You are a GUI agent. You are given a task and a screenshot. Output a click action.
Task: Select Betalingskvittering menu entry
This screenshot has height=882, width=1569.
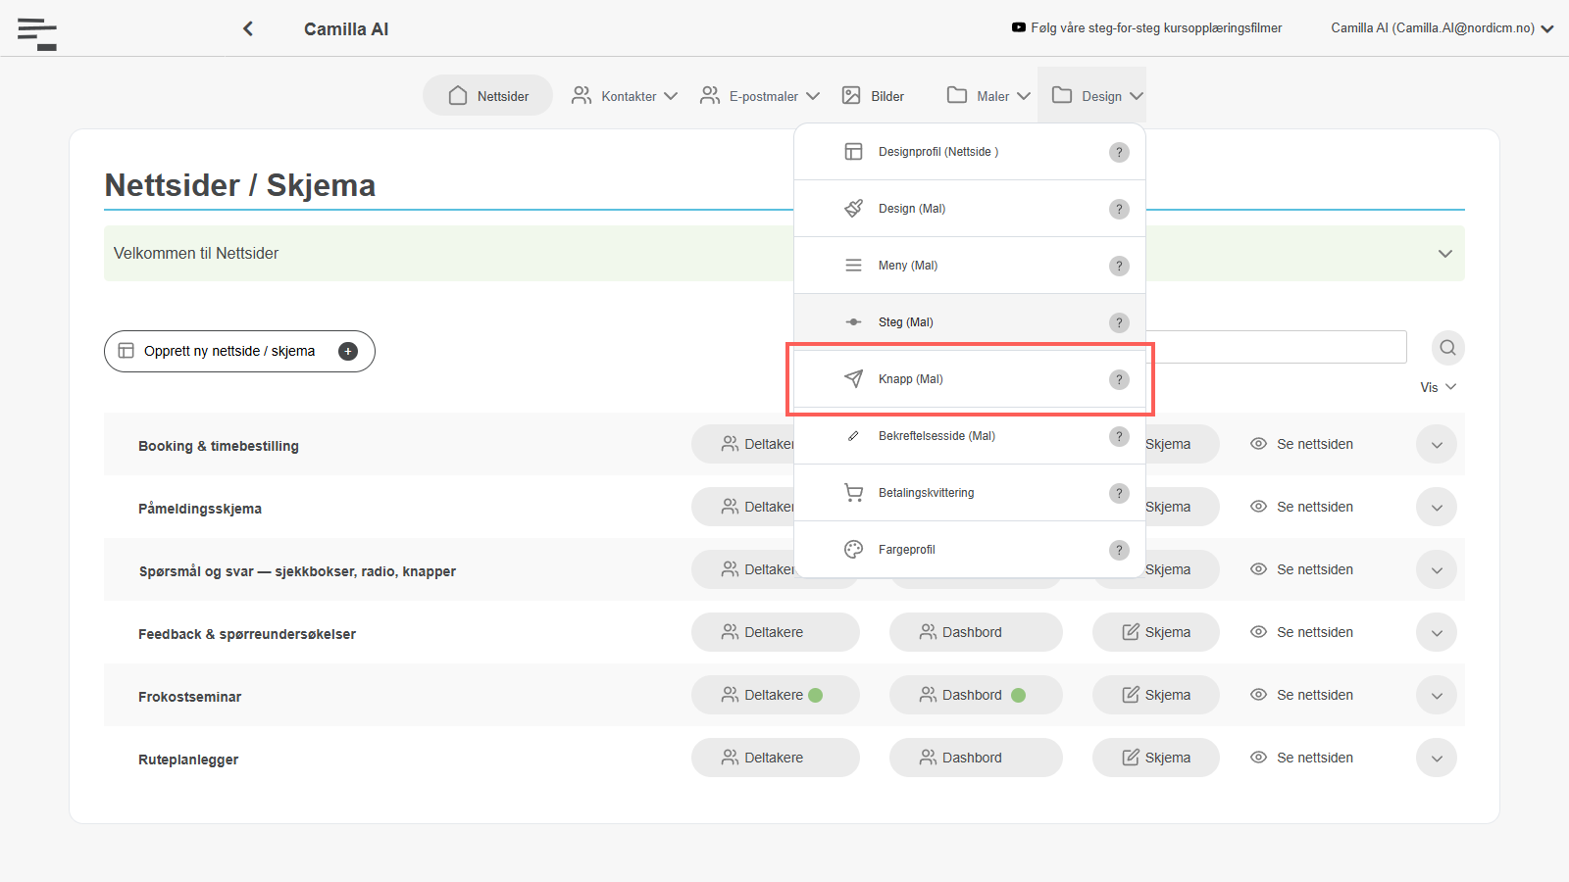(x=970, y=493)
